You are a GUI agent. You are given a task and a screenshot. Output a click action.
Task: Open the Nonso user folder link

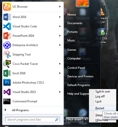point(71,15)
